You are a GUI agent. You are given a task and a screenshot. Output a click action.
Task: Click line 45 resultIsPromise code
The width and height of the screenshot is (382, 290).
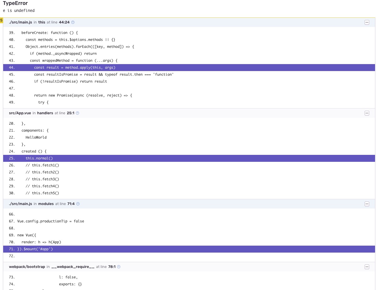104,75
